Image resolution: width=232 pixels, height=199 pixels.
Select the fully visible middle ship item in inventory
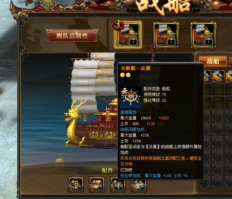pyautogui.click(x=218, y=76)
